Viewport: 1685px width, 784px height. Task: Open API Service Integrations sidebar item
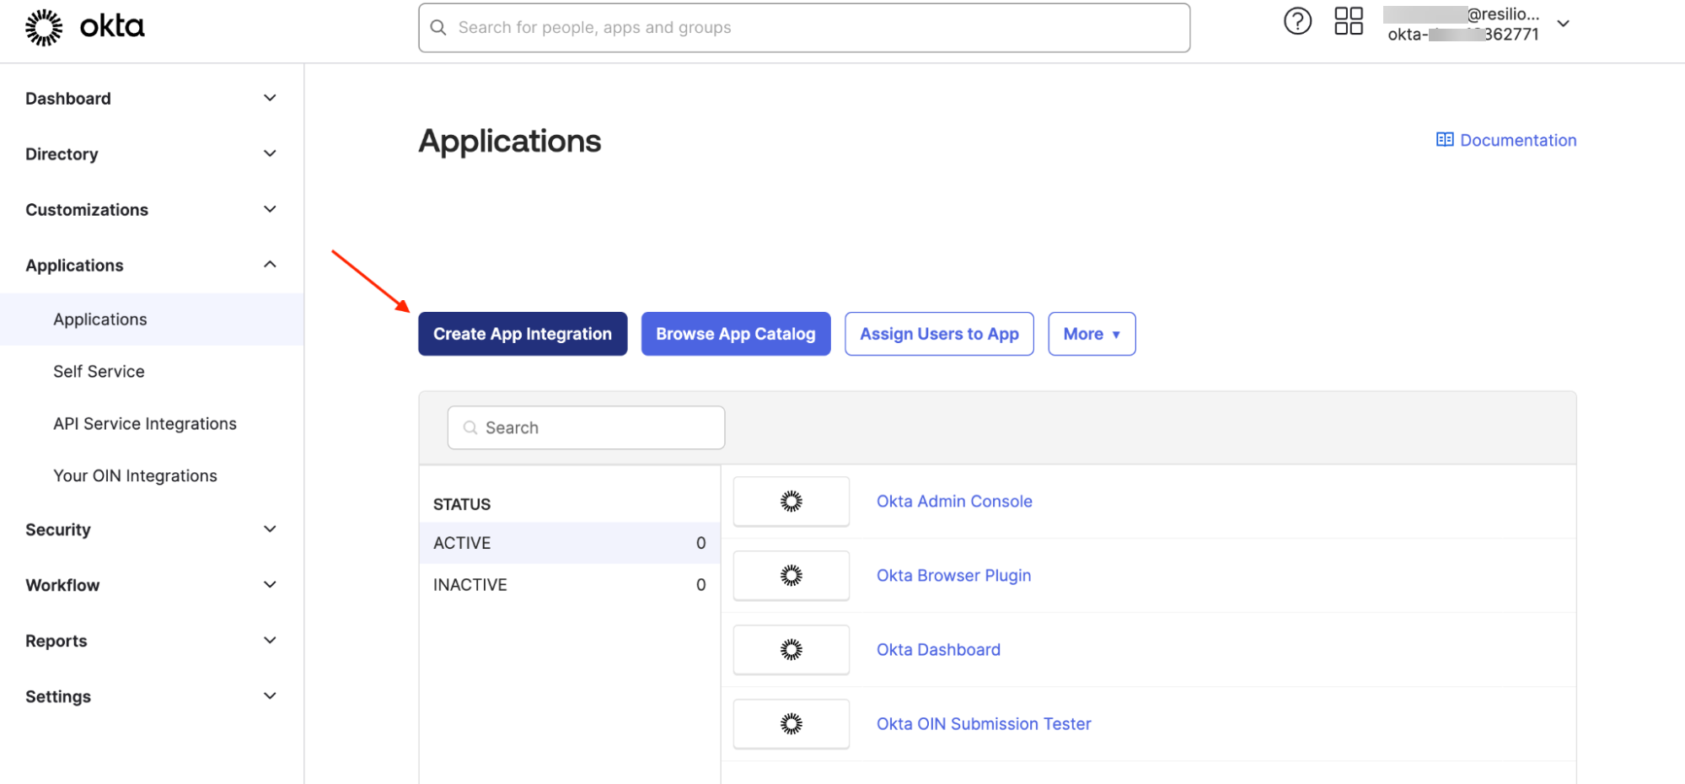coord(144,424)
